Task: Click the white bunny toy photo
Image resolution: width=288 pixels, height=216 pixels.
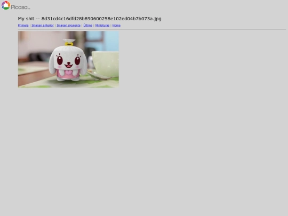Action: (68, 59)
